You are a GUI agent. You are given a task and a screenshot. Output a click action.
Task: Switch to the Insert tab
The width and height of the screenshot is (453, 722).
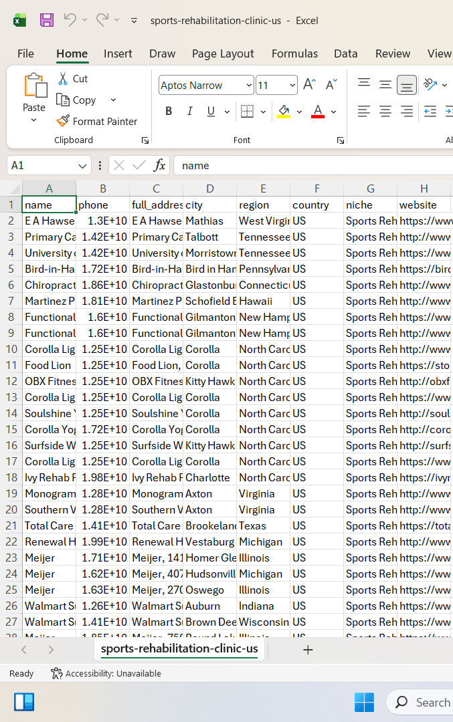point(118,53)
